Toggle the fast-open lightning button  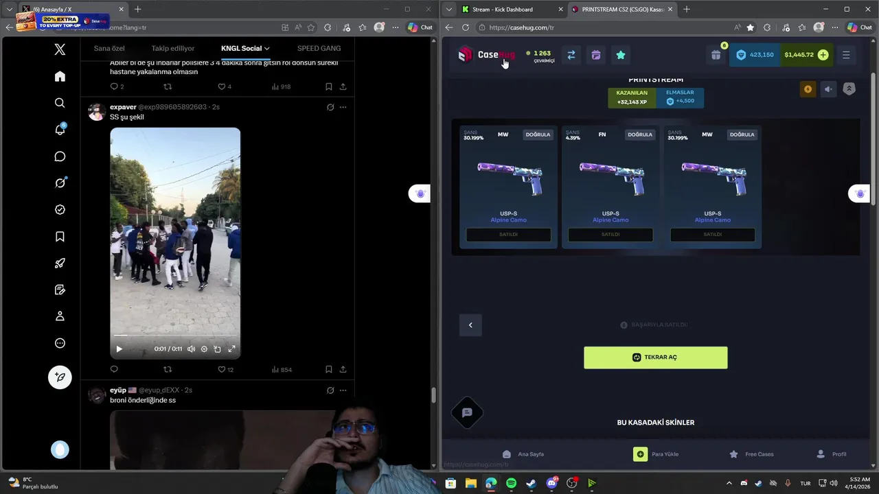click(808, 89)
